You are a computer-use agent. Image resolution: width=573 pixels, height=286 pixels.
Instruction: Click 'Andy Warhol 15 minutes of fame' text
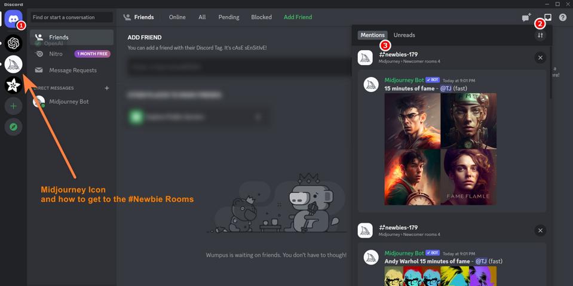click(427, 261)
